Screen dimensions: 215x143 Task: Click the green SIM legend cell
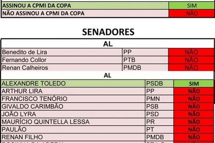[x=192, y=6]
